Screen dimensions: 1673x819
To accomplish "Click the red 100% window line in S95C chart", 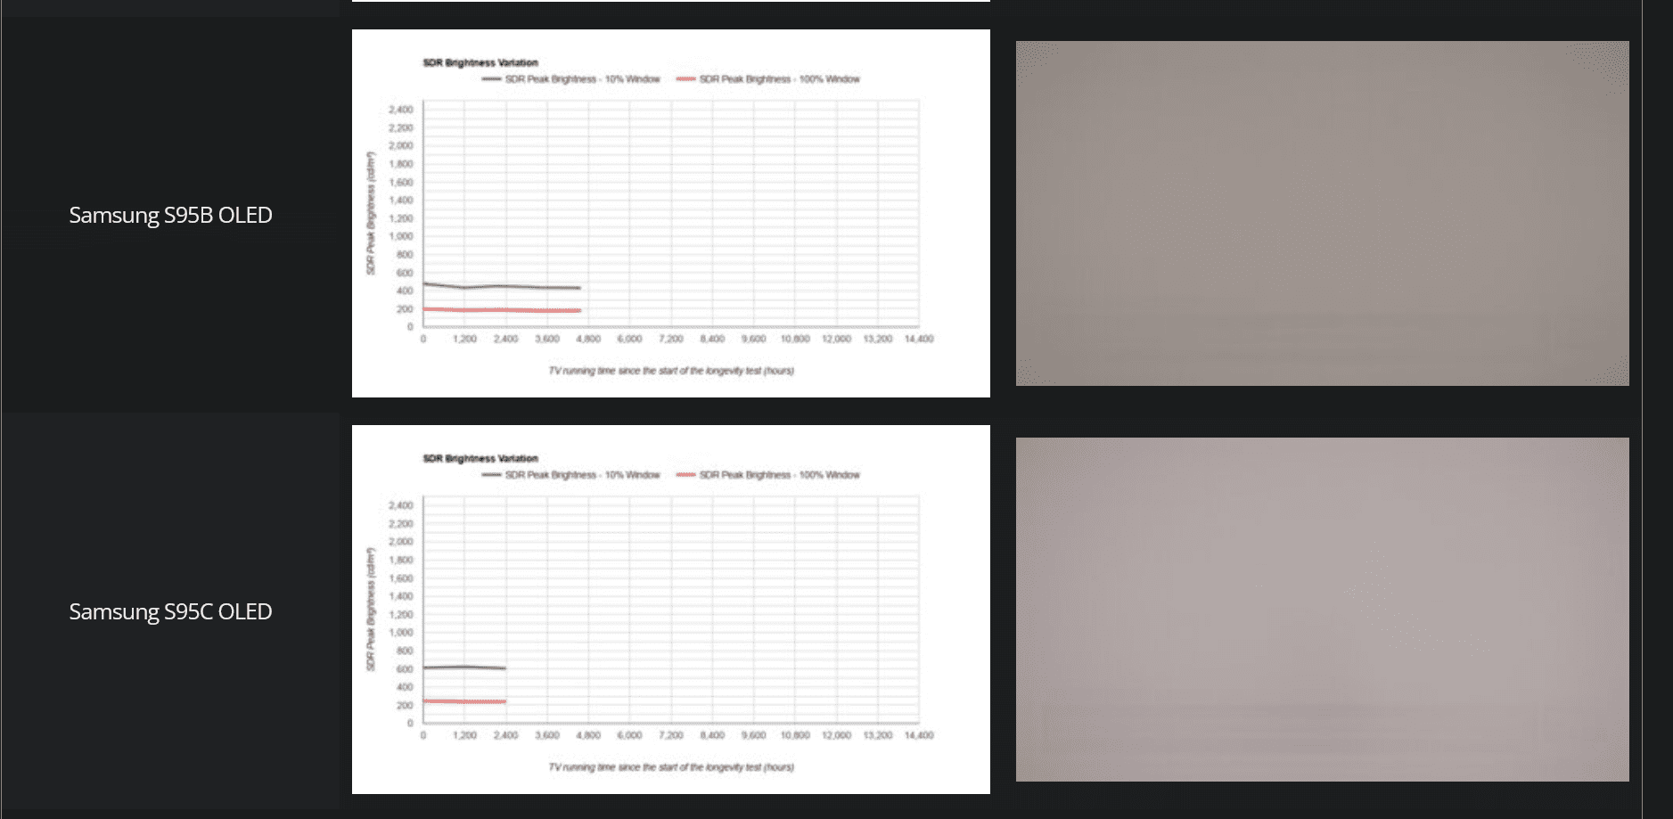I will (464, 701).
